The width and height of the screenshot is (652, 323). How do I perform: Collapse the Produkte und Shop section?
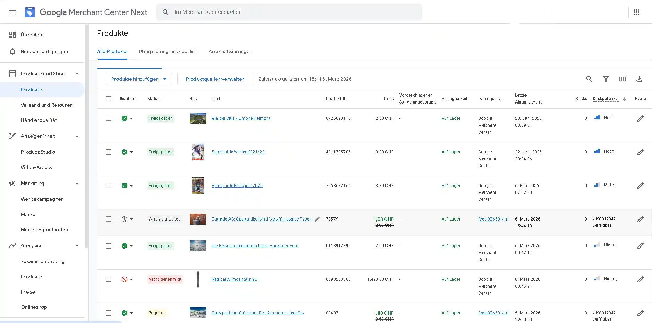pos(77,74)
